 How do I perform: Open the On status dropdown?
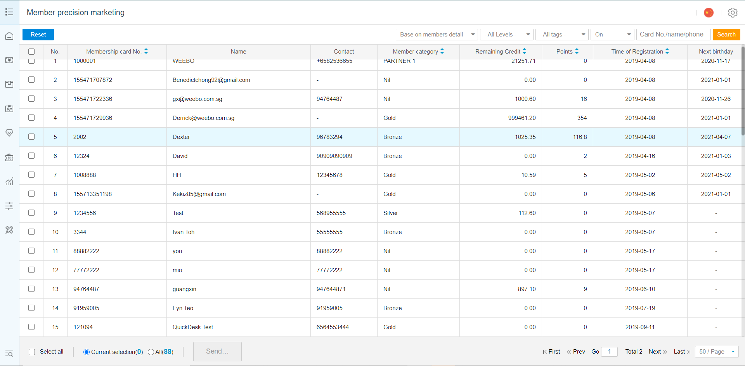point(612,35)
